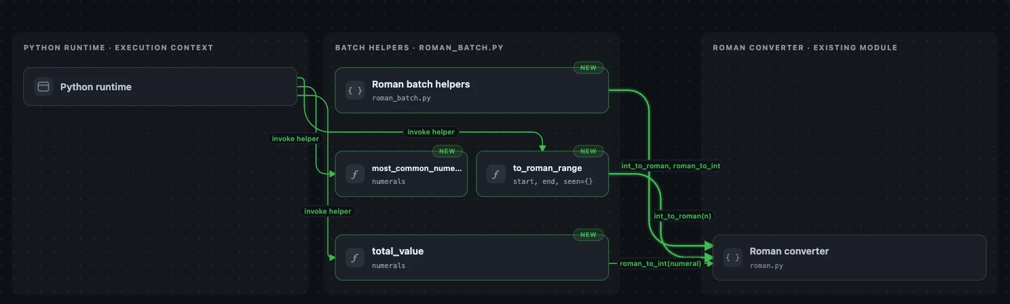
Task: Click the NEW badge on most_common_numeral node
Action: [x=447, y=151]
